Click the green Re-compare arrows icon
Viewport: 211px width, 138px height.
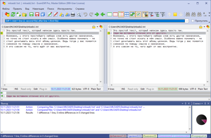point(13,14)
